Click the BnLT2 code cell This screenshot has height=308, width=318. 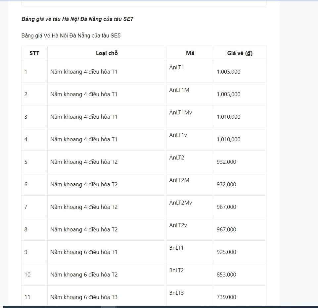(x=176, y=270)
